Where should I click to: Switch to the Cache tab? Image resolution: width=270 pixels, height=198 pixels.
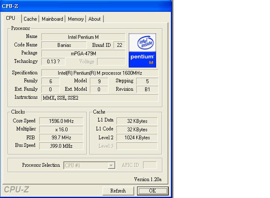[30, 19]
